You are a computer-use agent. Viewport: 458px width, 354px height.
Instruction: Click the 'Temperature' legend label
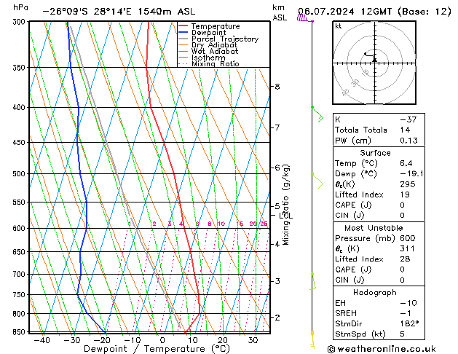[216, 26]
